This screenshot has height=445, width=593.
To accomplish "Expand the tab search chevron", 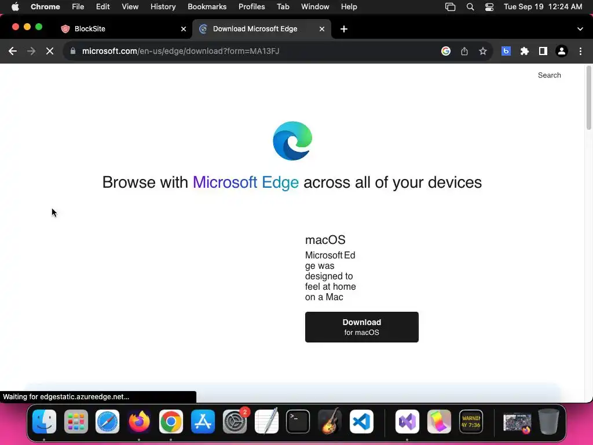I will tap(580, 29).
